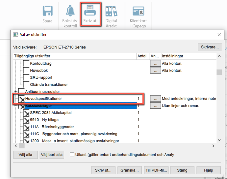The height and width of the screenshot is (179, 227).
Task: Click the Än... column header
Action: 155,56
